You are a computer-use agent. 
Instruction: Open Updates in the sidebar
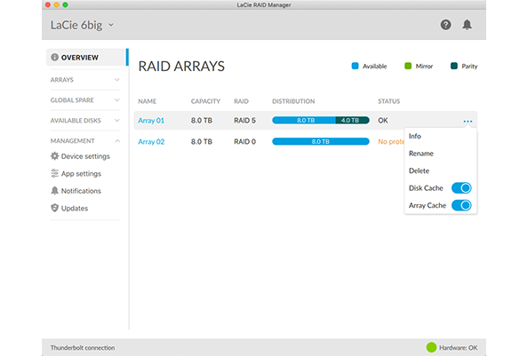point(69,208)
